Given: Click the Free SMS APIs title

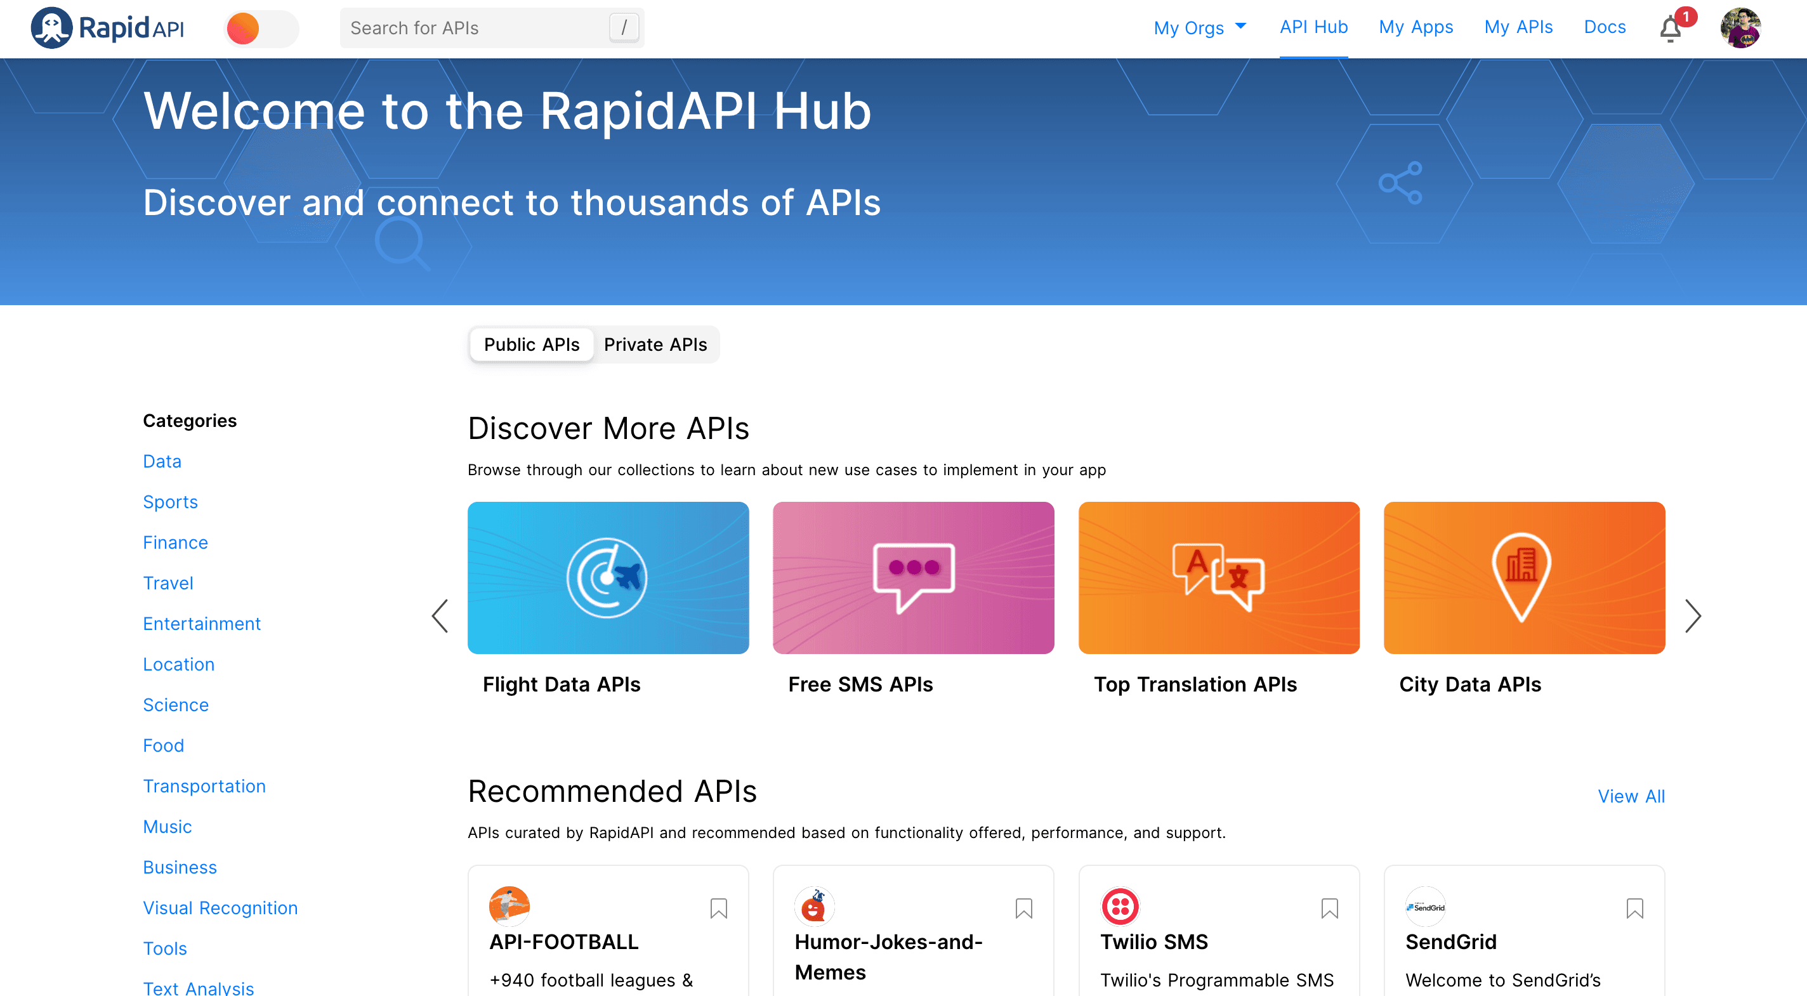Looking at the screenshot, I should 861,685.
